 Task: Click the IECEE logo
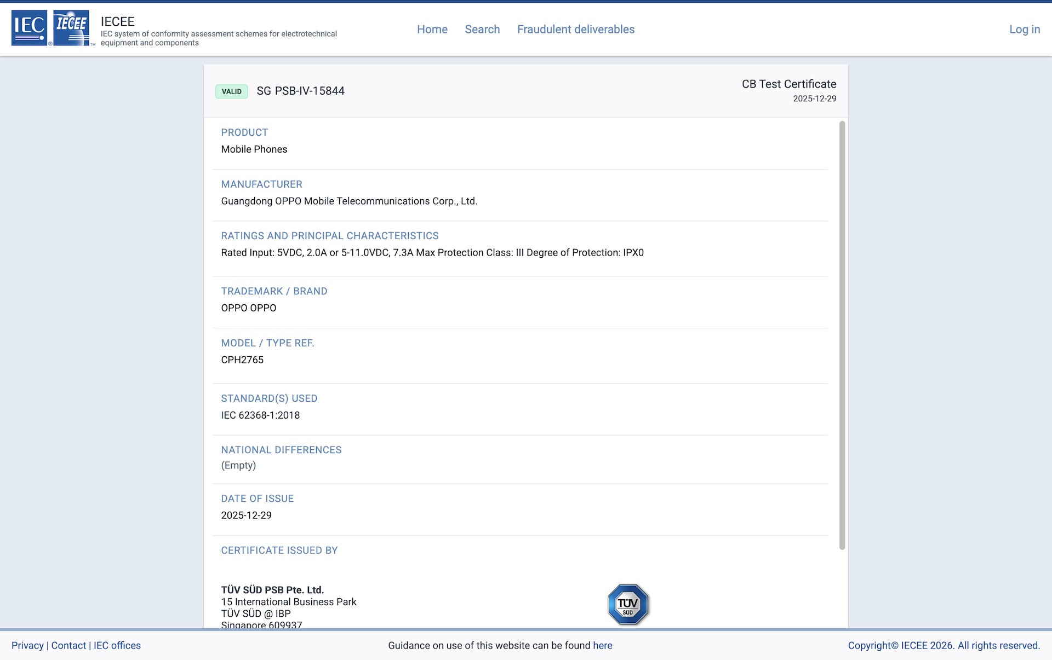click(x=71, y=27)
